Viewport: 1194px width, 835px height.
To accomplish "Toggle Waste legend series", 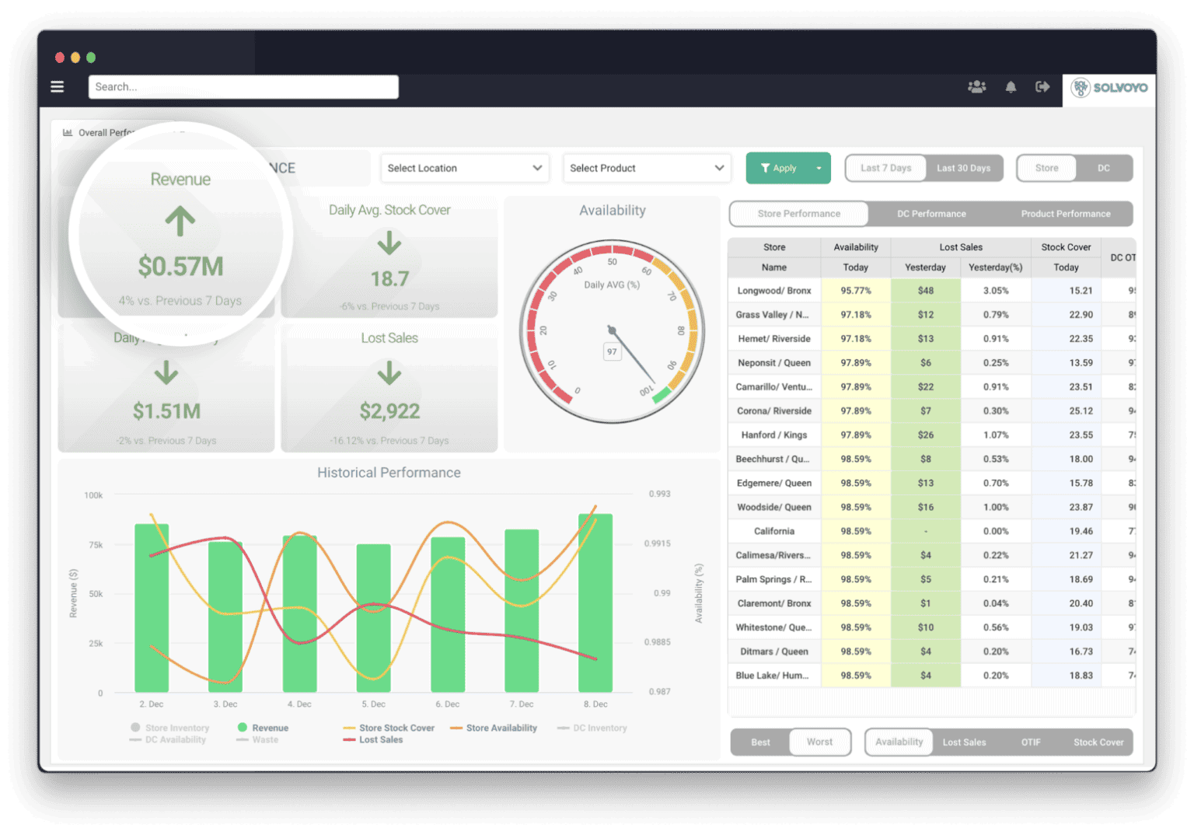I will coord(257,739).
